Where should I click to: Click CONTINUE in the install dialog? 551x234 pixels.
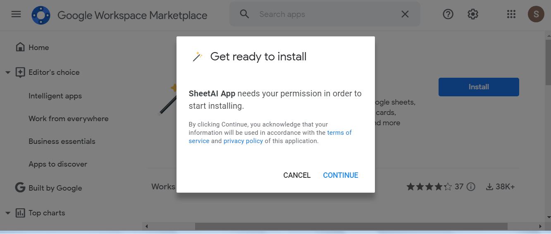(x=341, y=175)
